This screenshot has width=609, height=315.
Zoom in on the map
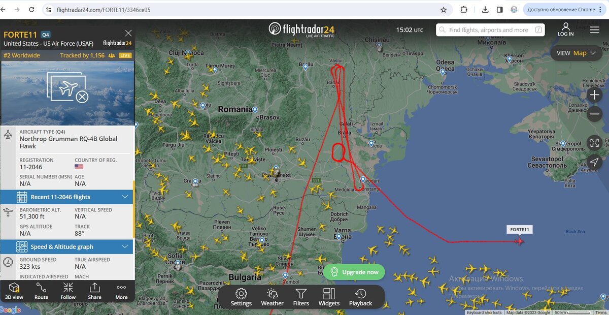click(x=594, y=95)
